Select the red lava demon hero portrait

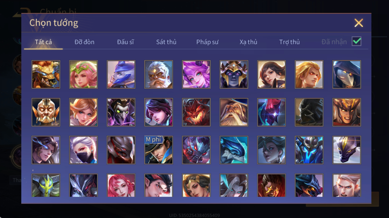click(x=196, y=112)
